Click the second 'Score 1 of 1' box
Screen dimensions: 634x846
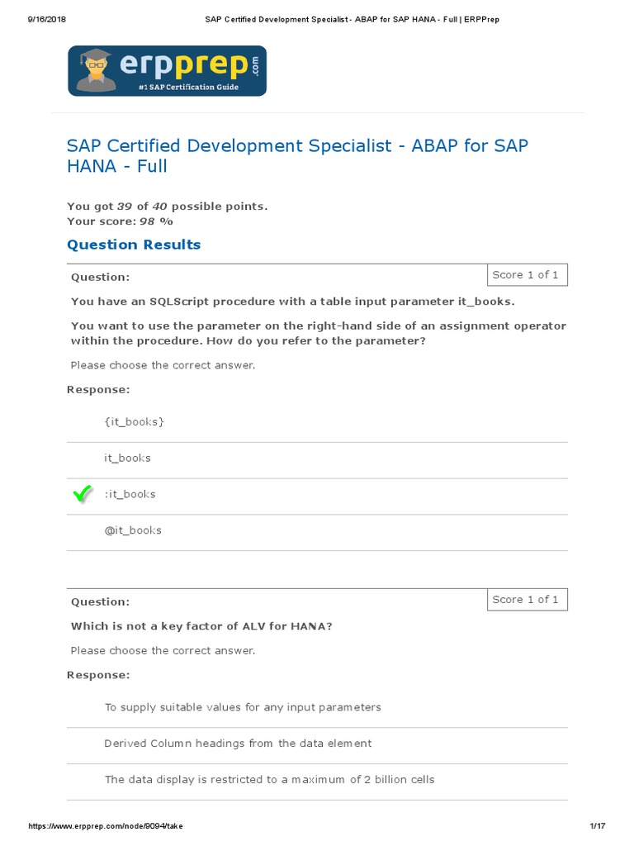pyautogui.click(x=525, y=600)
